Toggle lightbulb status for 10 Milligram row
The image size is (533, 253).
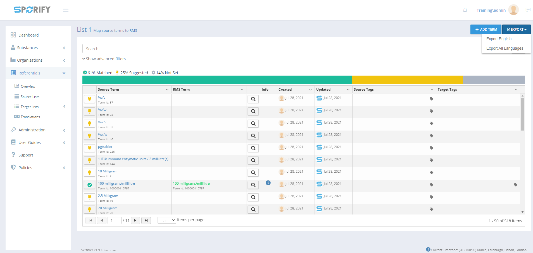tap(89, 173)
